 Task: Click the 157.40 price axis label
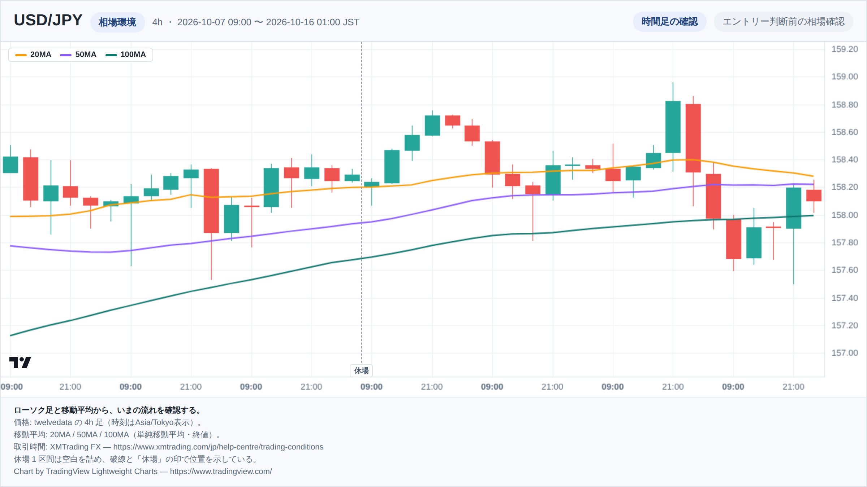pos(845,298)
